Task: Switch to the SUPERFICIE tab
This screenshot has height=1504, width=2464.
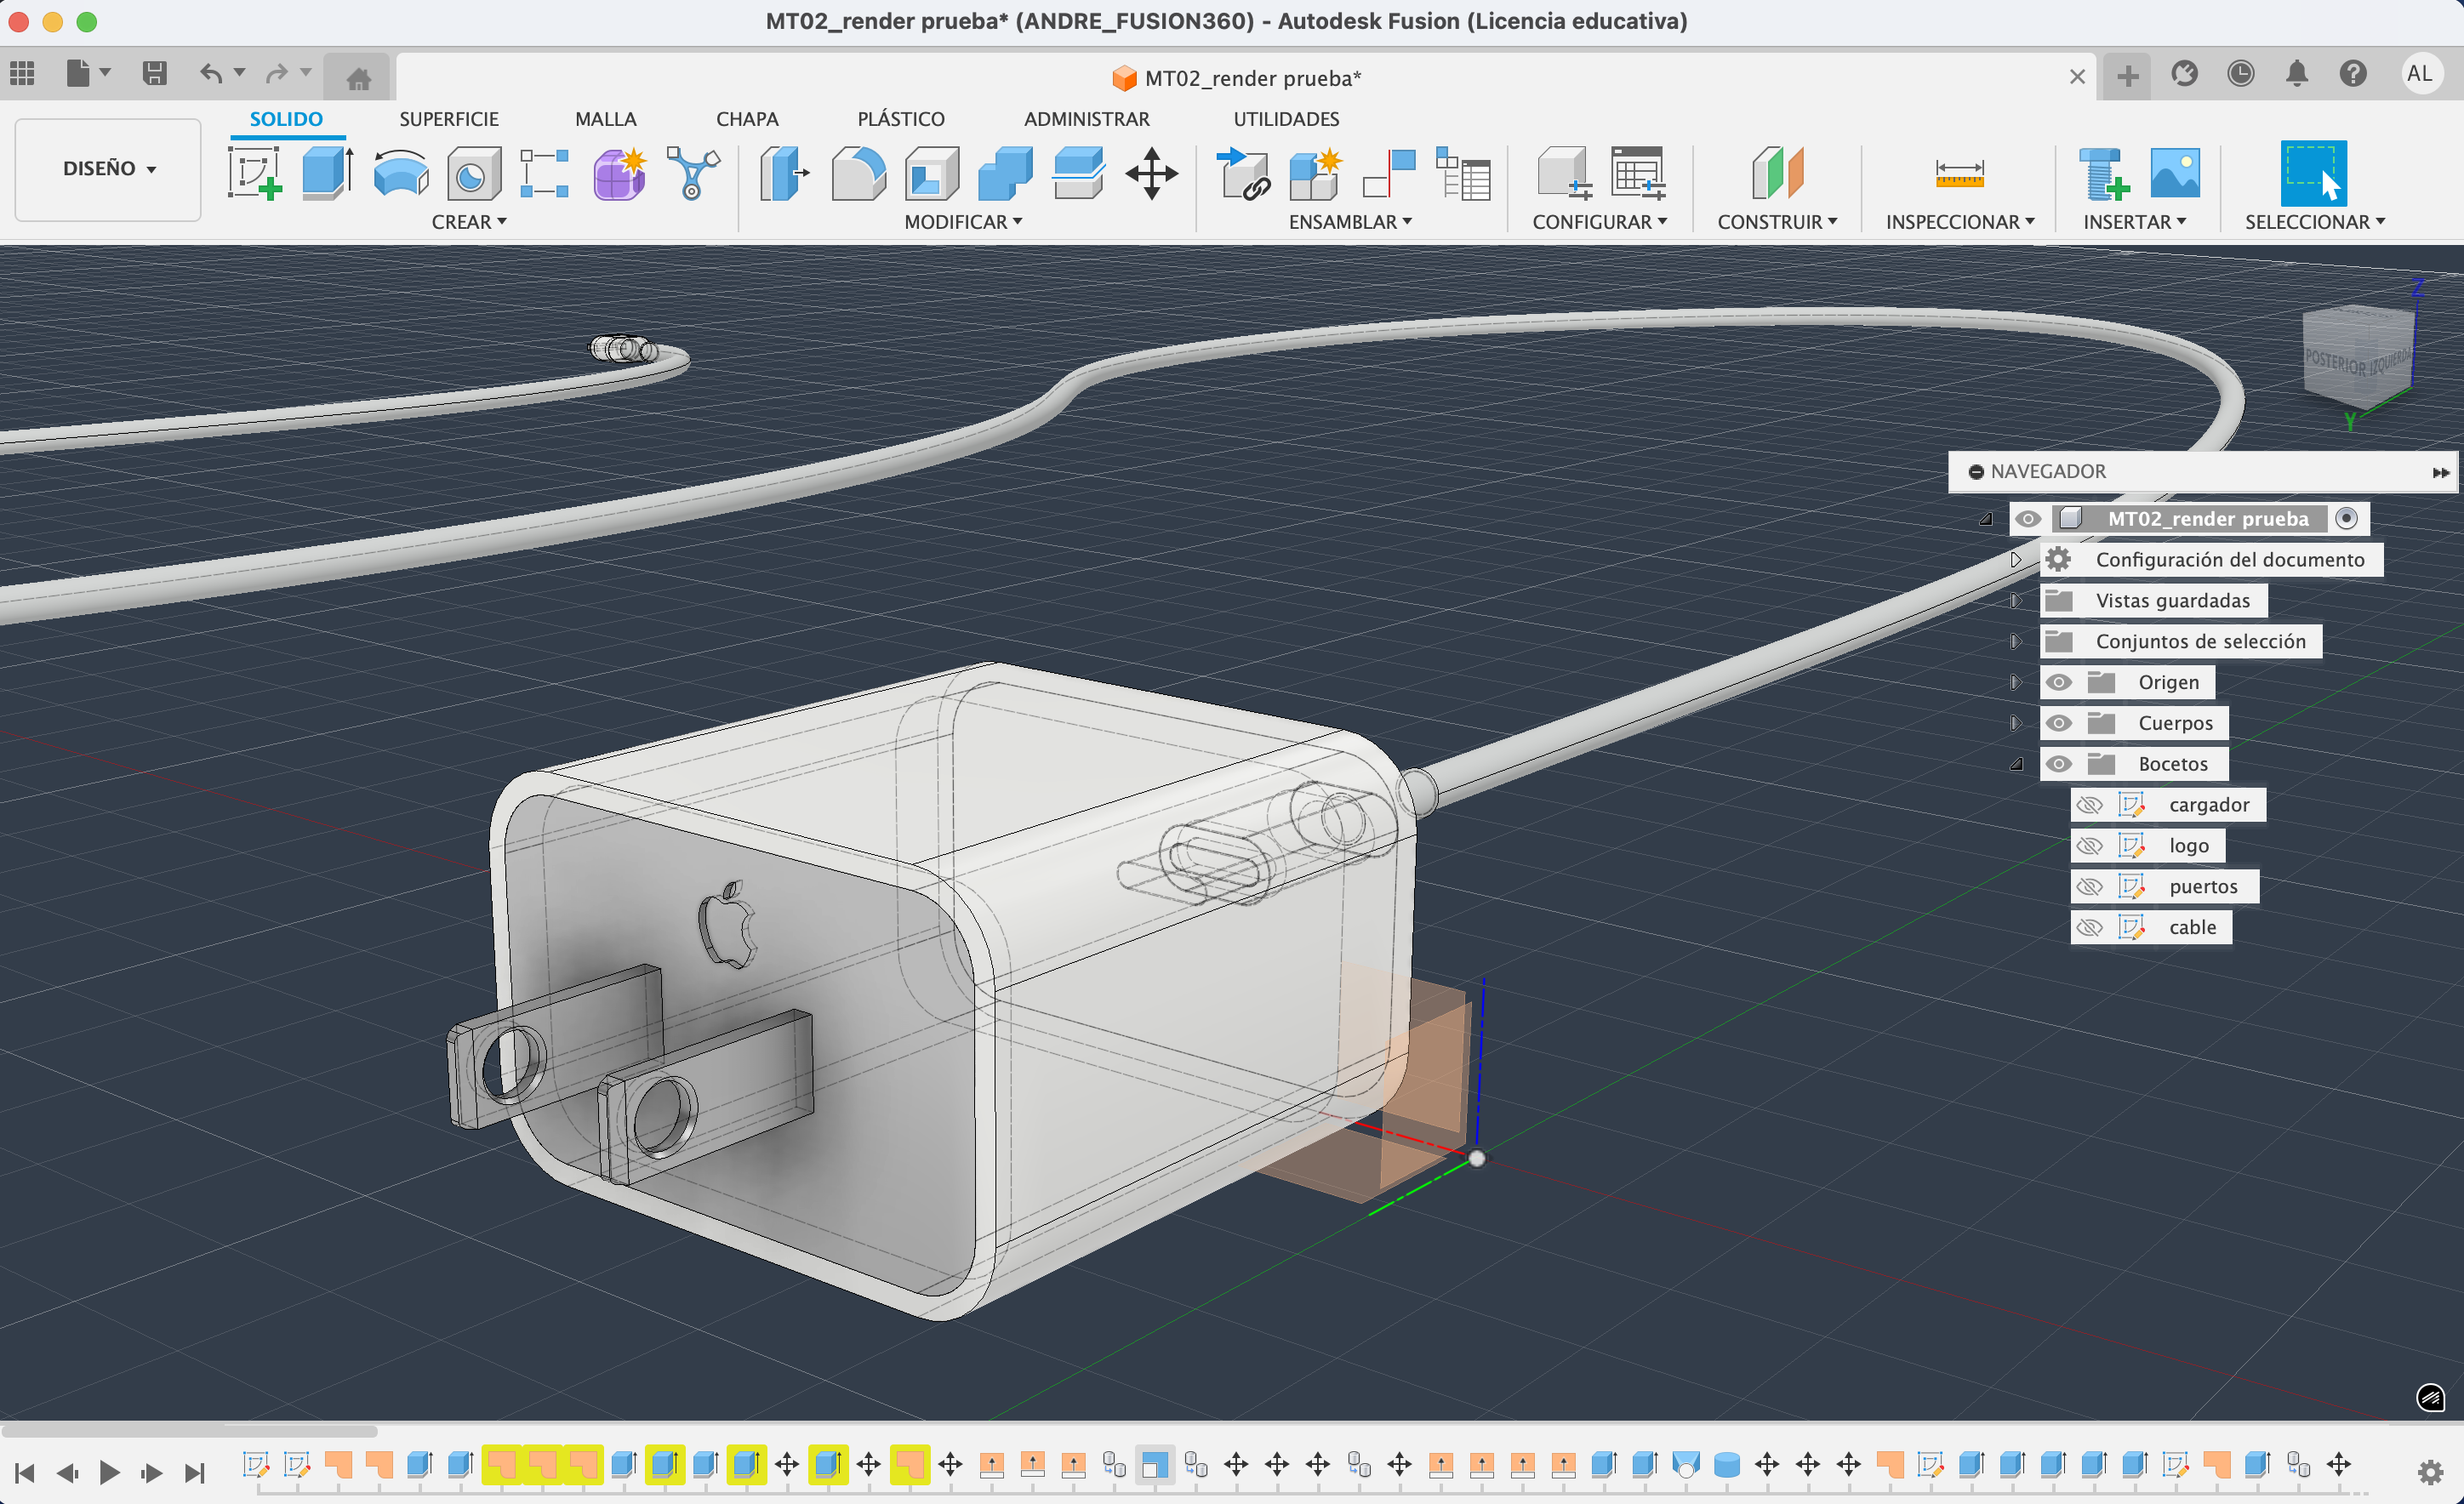Action: point(448,119)
